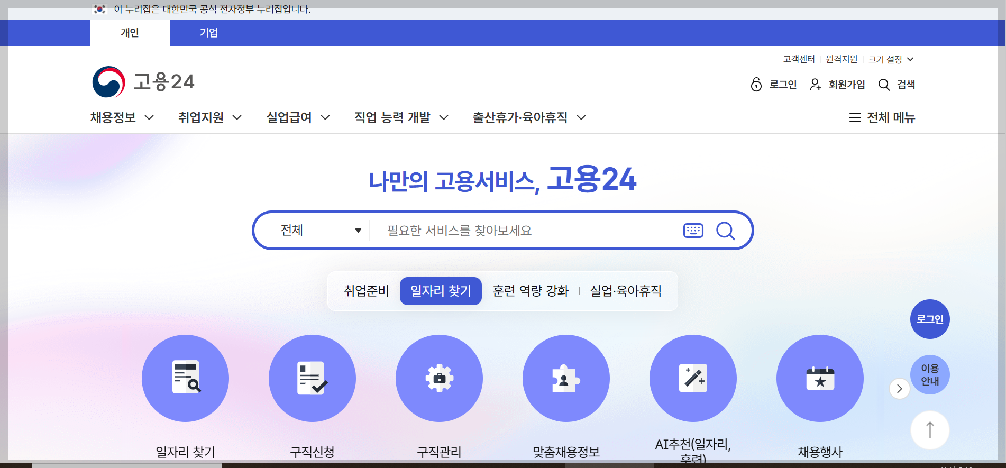Open the AI추천 magic wand icon
Screen dimensions: 1006x468
point(693,378)
